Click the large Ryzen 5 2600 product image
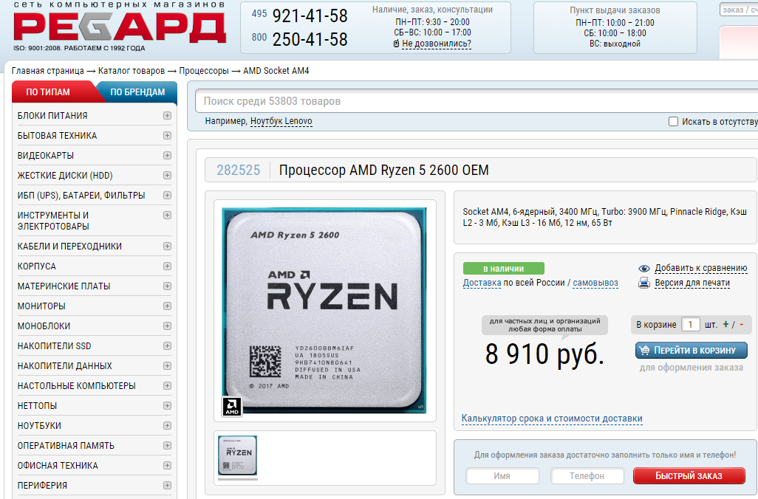 [324, 311]
